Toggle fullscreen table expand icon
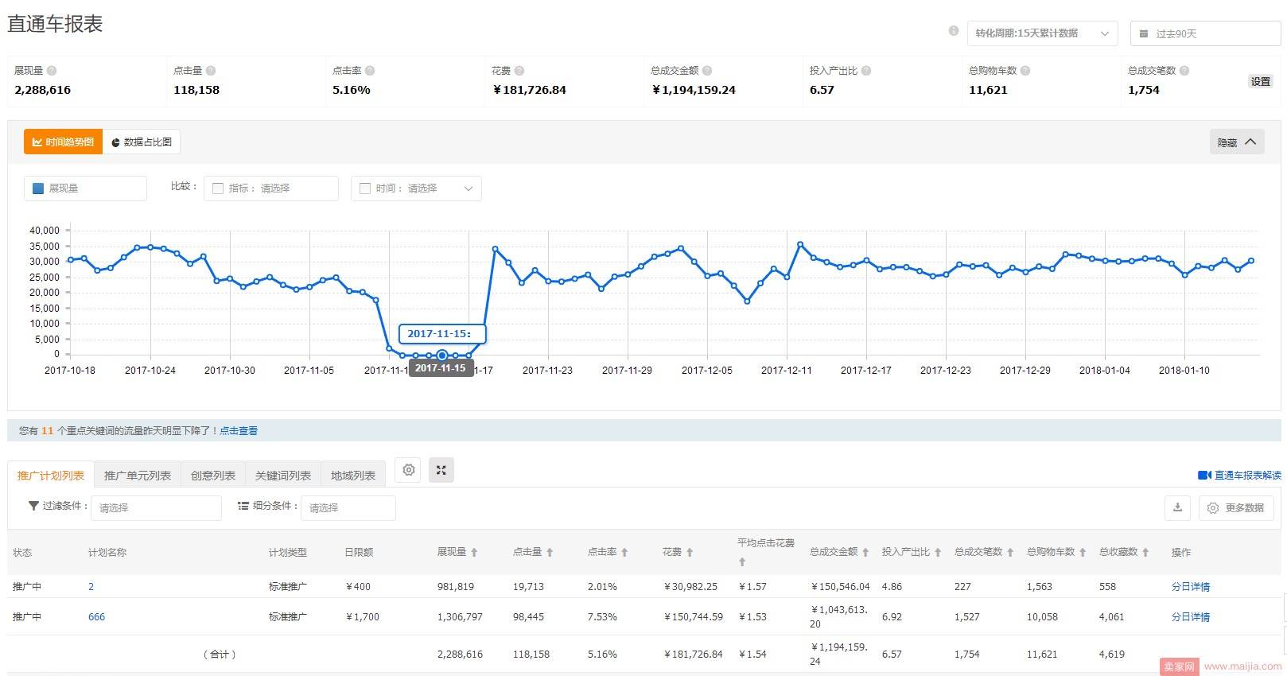1287x676 pixels. (441, 470)
